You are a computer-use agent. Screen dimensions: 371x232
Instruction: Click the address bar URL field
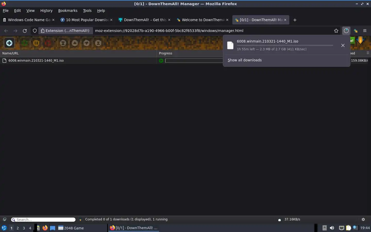click(x=213, y=31)
